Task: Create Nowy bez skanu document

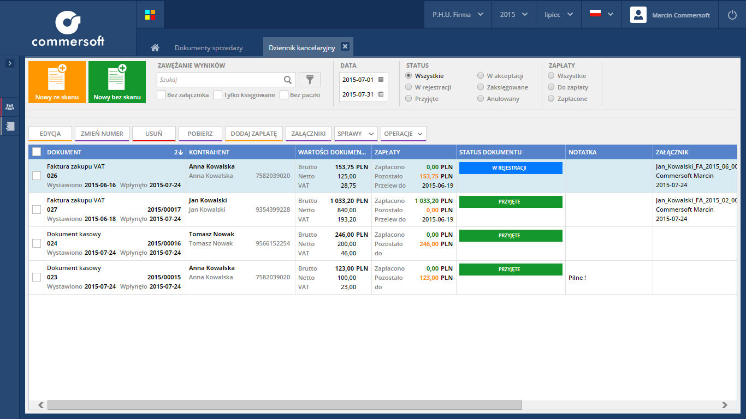Action: click(117, 82)
